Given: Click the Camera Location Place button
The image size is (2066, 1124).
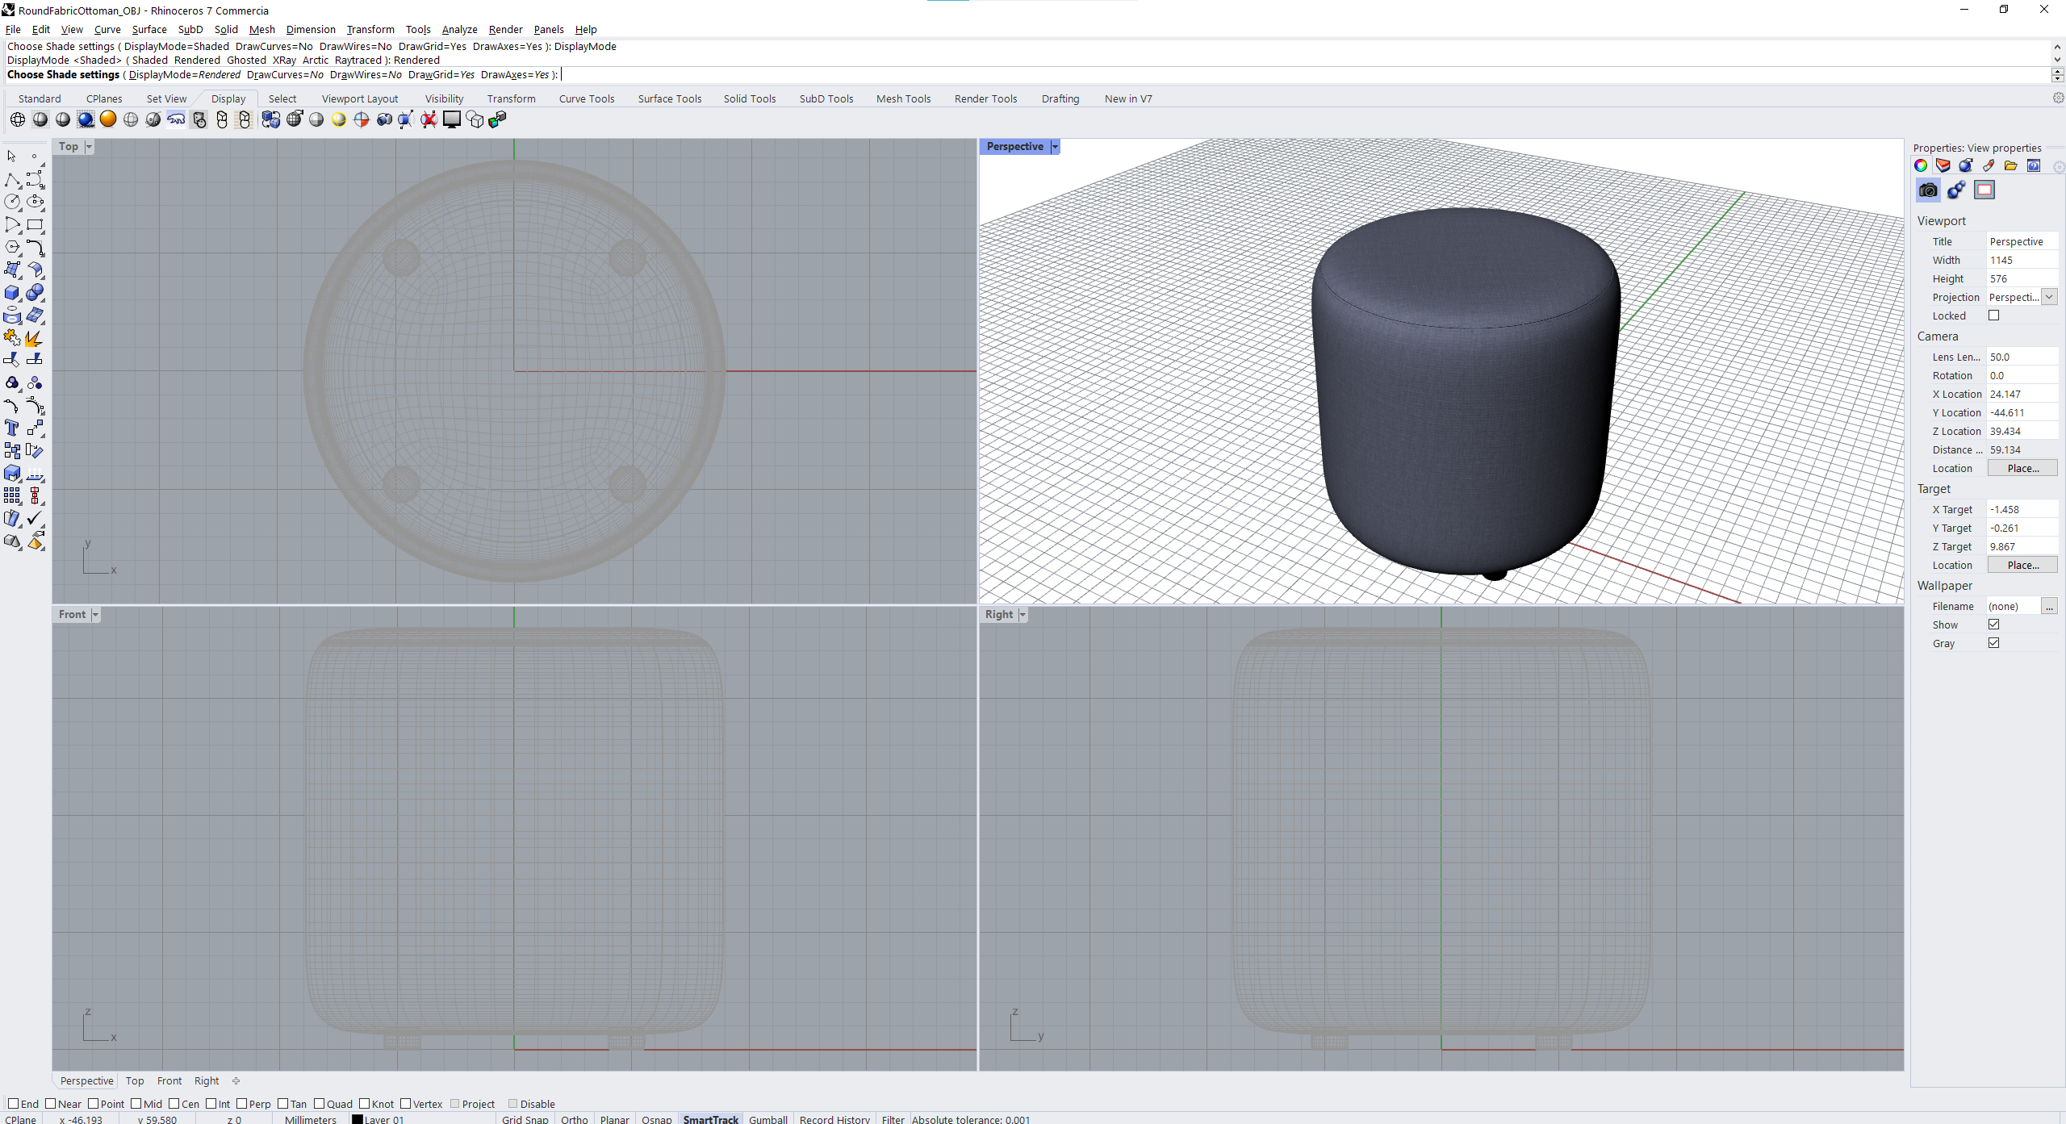Looking at the screenshot, I should pos(2022,468).
